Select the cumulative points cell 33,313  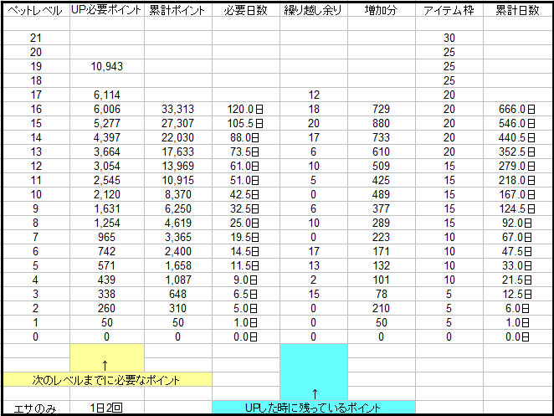(x=177, y=109)
